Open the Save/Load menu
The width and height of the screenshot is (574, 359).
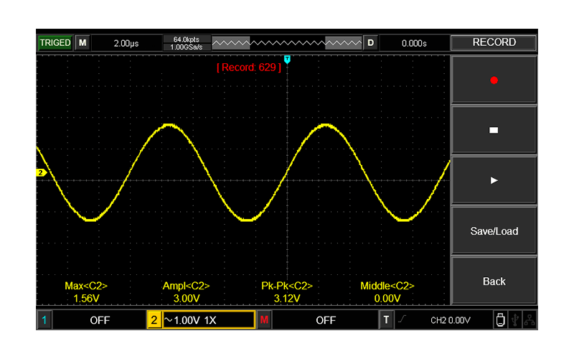pos(494,231)
